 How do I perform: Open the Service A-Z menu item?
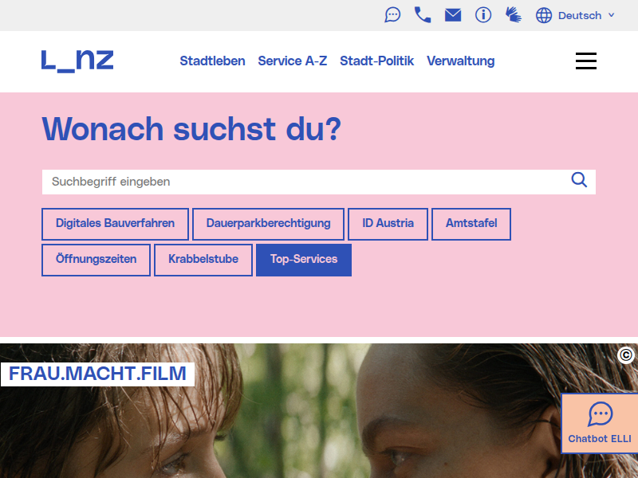coord(293,61)
